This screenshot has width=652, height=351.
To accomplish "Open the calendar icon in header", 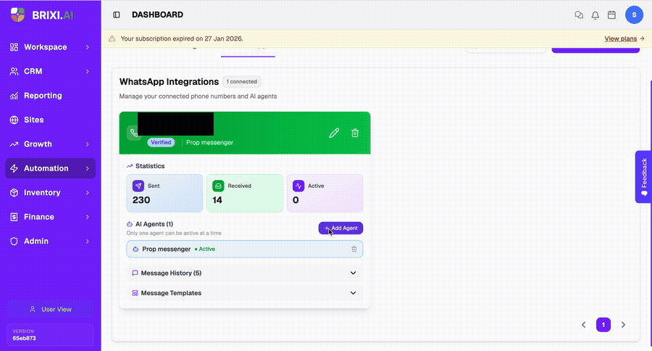I will tap(611, 15).
